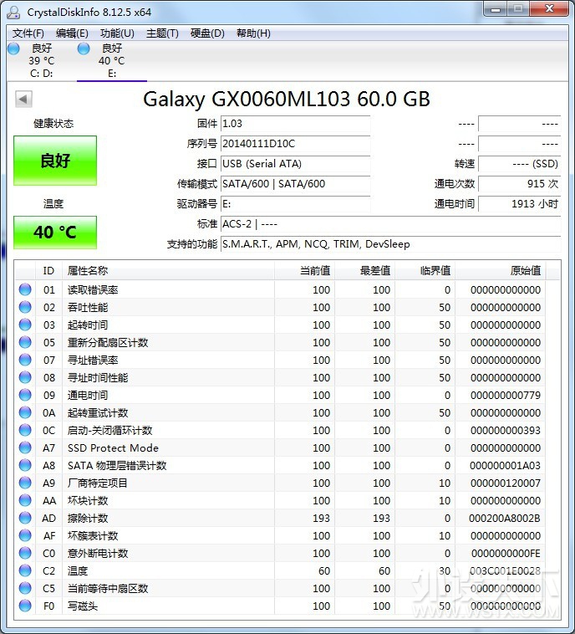
Task: Click status orb for A7 SSD Protect Mode
Action: click(x=26, y=448)
